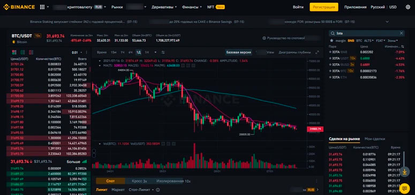Select the 4Ч chart interval
This screenshot has width=415, height=195.
pyautogui.click(x=130, y=52)
